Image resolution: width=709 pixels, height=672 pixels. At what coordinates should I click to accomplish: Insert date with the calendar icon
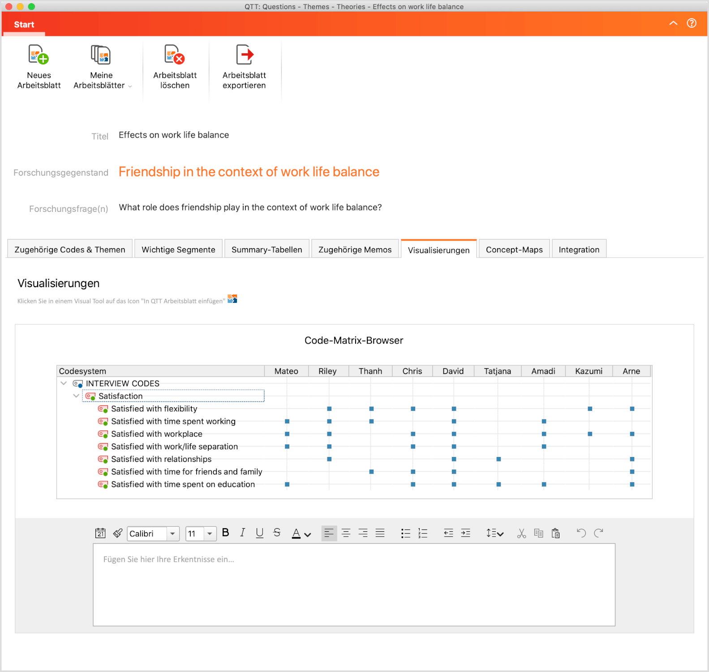(x=100, y=533)
